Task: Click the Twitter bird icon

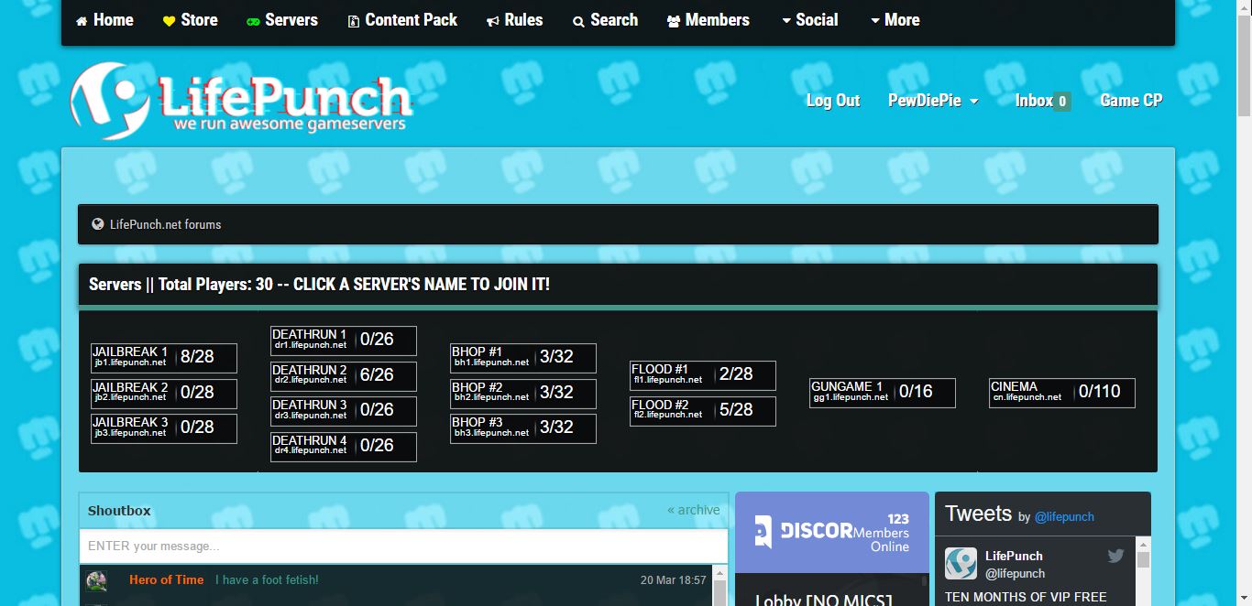Action: pyautogui.click(x=1115, y=556)
